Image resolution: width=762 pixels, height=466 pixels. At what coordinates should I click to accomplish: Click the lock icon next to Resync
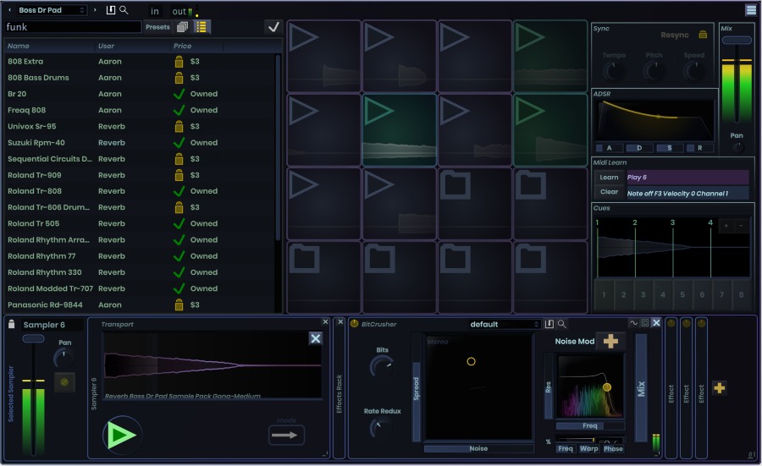pyautogui.click(x=703, y=35)
